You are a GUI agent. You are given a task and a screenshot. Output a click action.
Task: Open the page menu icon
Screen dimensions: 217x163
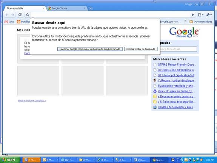coord(200,15)
